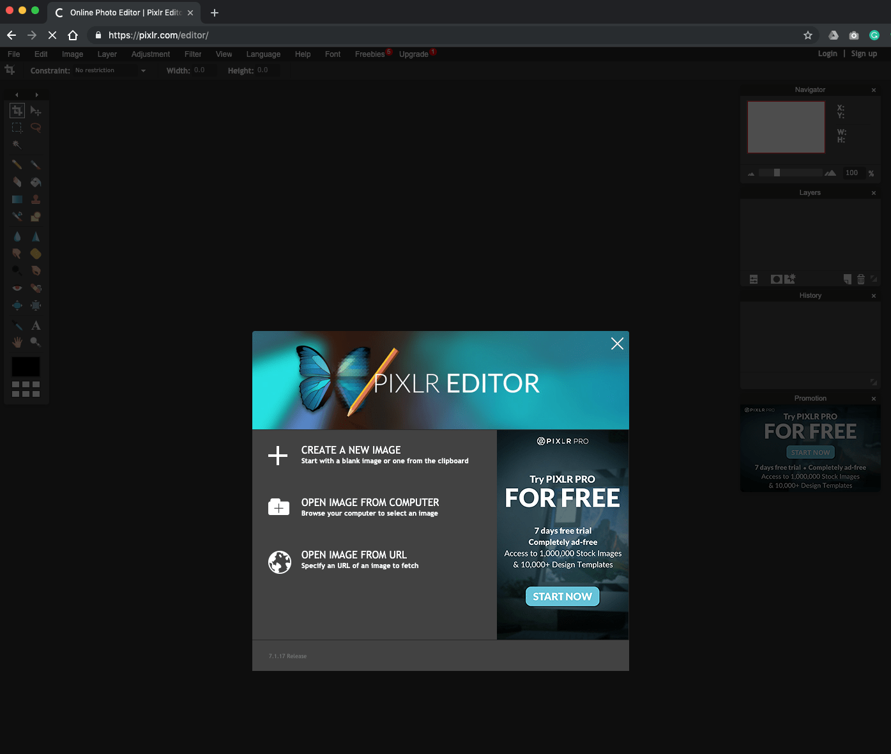Activate the Type text tool
Viewport: 891px width, 754px height.
click(x=36, y=325)
